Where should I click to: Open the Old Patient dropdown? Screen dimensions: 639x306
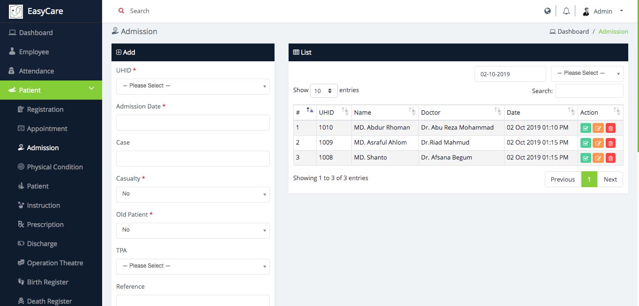click(x=193, y=230)
